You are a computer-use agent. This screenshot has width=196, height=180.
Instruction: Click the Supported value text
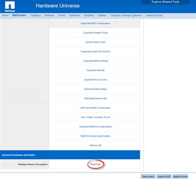point(96,164)
